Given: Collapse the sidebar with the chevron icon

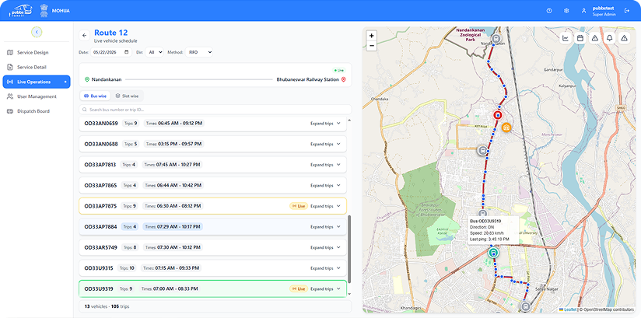Looking at the screenshot, I should pos(37,32).
